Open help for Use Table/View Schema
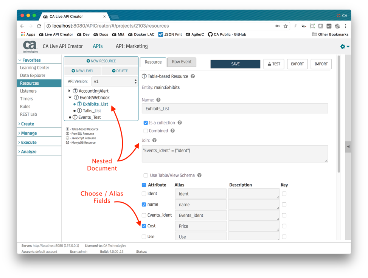Image resolution: width=368 pixels, height=278 pixels. point(199,175)
